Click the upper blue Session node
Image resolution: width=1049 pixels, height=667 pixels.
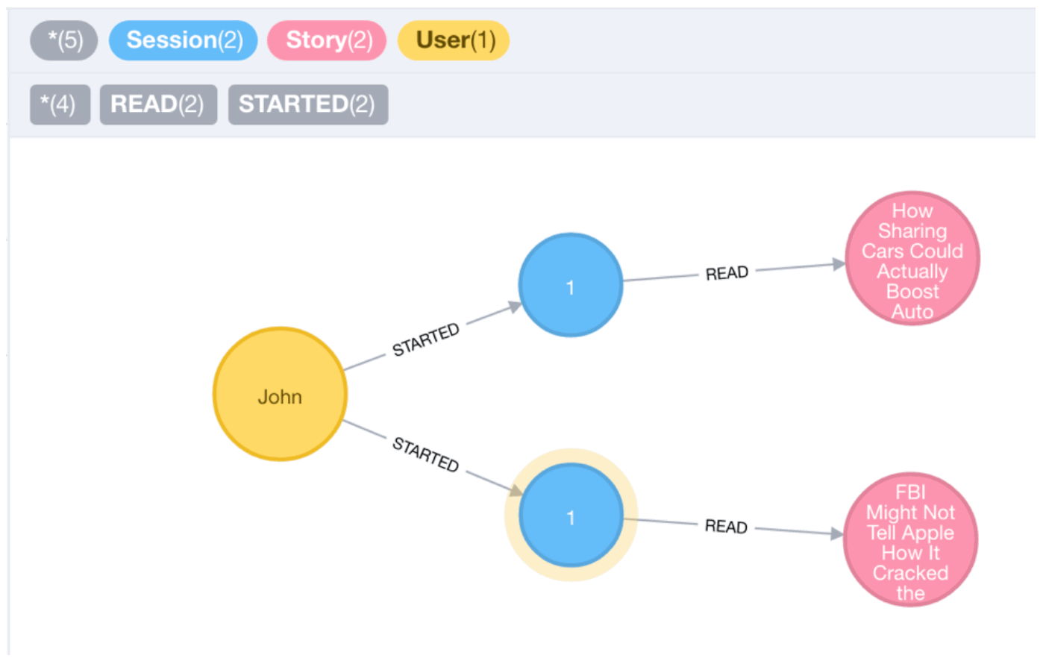[x=571, y=285]
